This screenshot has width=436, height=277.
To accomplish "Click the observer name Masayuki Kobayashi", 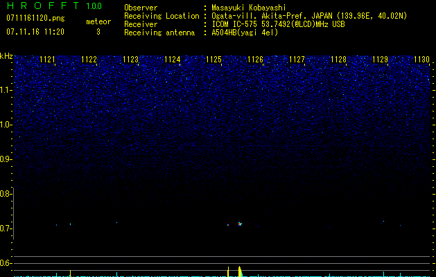I will [249, 8].
